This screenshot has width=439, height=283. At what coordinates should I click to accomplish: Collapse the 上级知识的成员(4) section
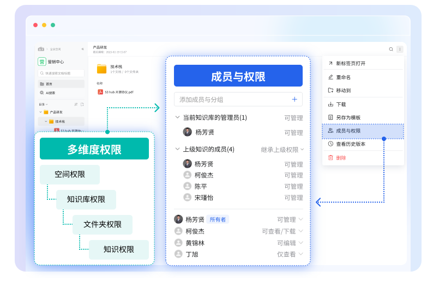point(177,149)
